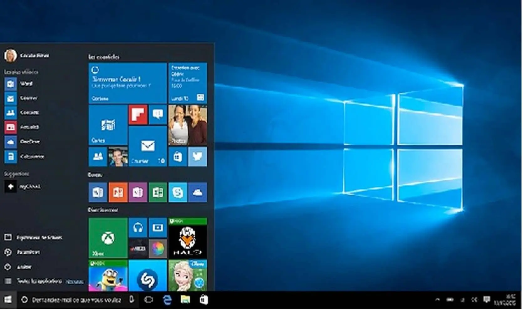
Task: Launch the purple OneNote tile
Action: coord(138,192)
